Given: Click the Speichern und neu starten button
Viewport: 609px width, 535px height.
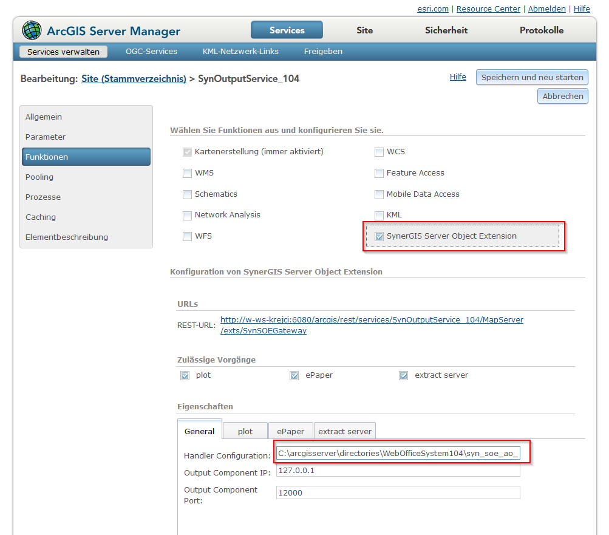Looking at the screenshot, I should tap(532, 77).
